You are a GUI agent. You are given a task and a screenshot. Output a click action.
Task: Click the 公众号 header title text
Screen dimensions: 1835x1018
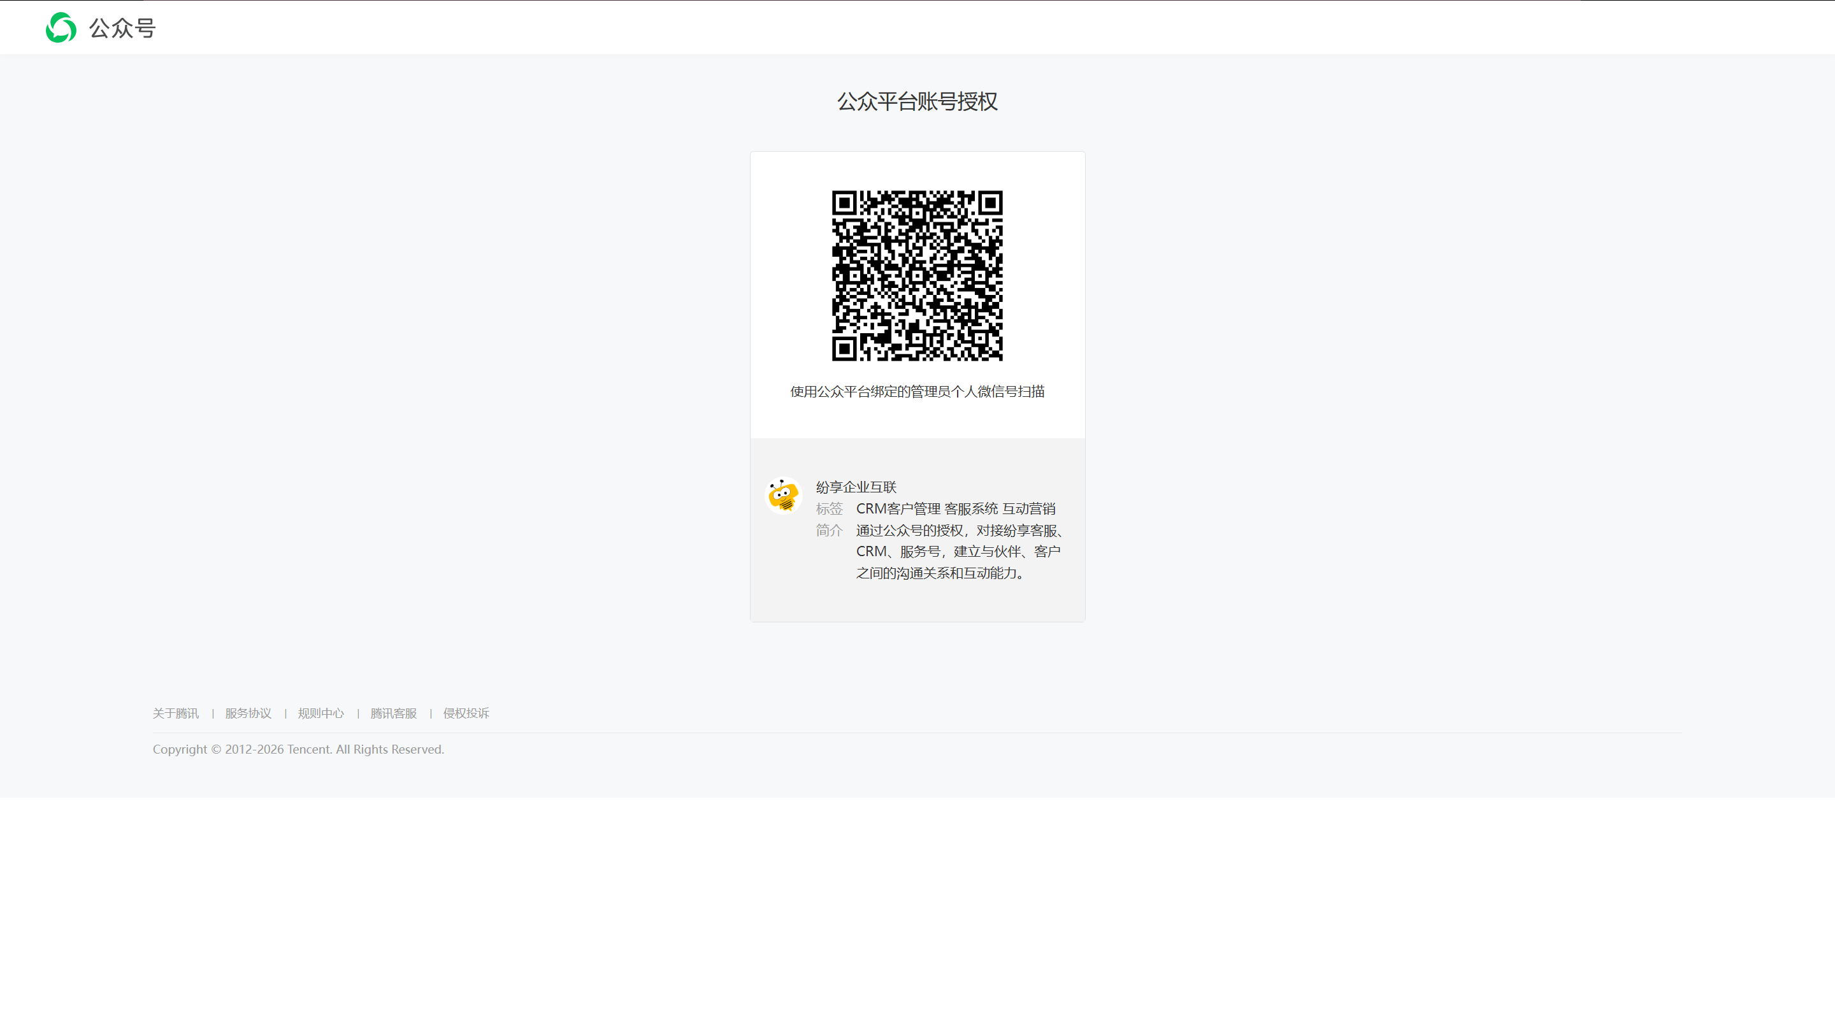tap(122, 29)
